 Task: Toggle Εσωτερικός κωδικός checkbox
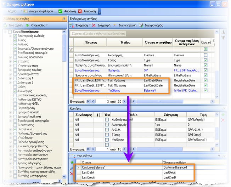click(15, 36)
